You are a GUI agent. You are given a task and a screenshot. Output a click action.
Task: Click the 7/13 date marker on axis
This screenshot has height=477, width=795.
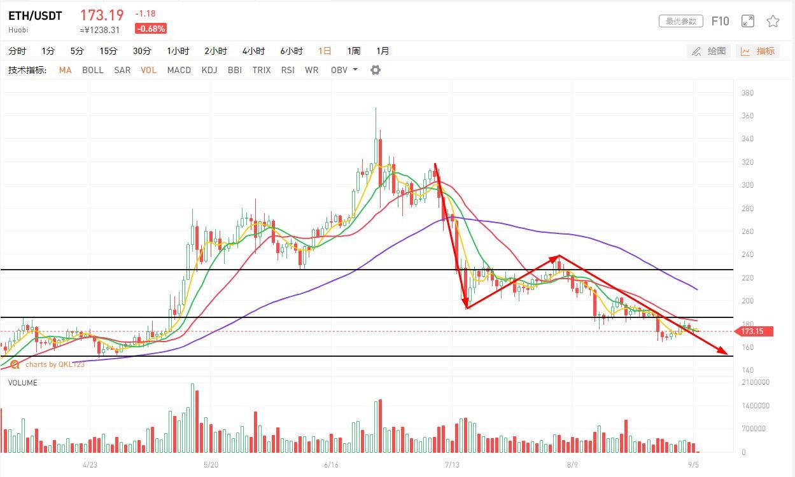point(451,465)
